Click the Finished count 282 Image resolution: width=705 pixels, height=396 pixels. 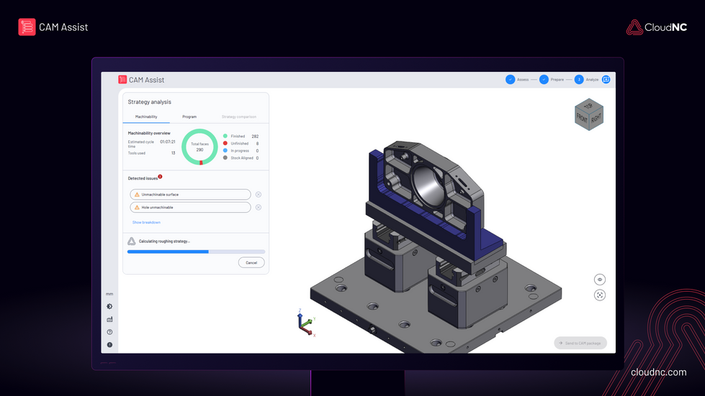(255, 137)
